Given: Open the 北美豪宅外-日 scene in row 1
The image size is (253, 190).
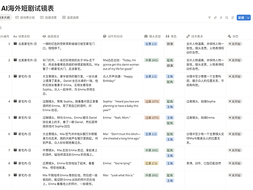Looking at the screenshot, I should (28, 44).
